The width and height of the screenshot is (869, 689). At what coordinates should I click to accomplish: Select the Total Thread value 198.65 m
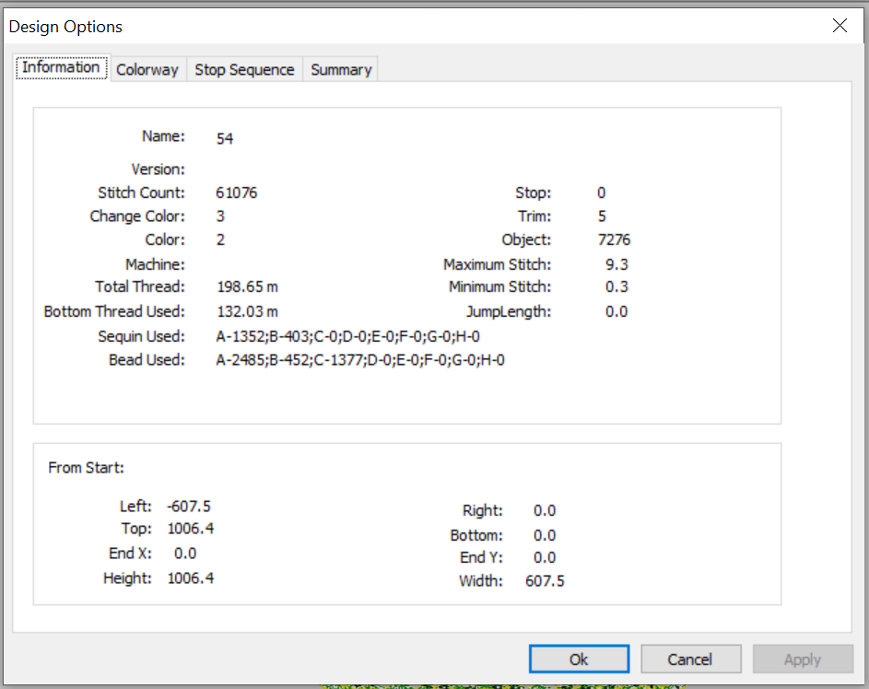click(247, 286)
